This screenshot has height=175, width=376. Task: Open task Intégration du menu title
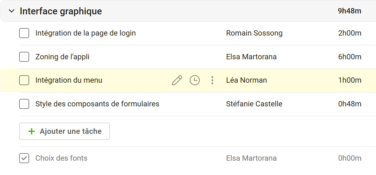coord(69,80)
